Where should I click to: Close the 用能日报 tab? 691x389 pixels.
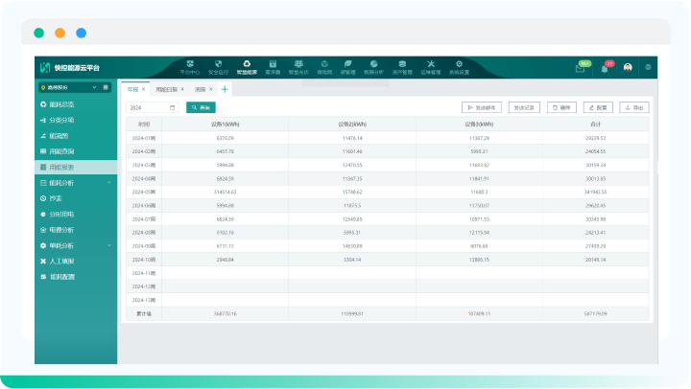[x=182, y=89]
